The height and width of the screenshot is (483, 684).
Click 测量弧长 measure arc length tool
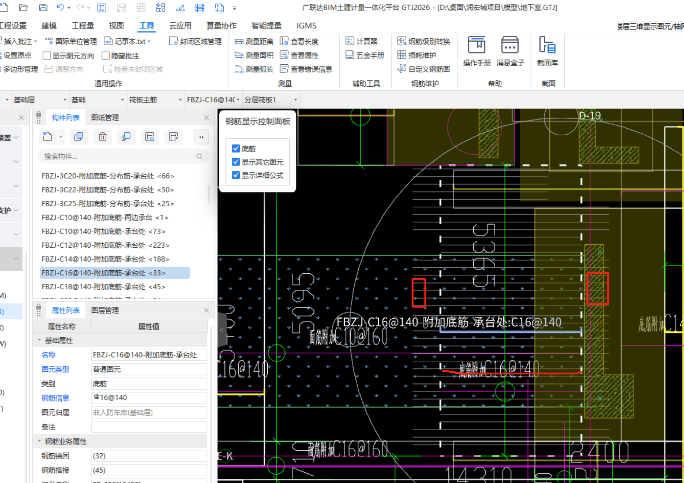[254, 69]
